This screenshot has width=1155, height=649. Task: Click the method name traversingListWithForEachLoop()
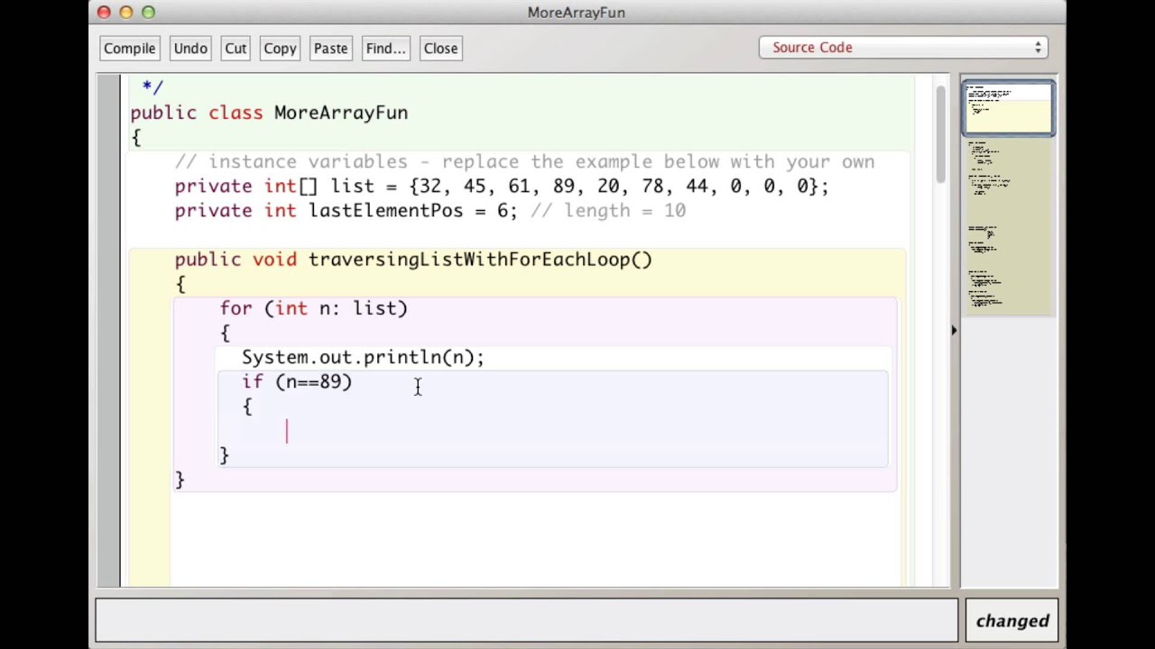480,260
